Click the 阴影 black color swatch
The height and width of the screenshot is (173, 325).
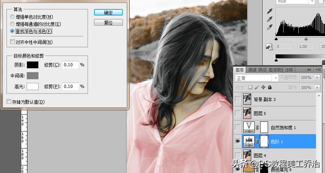[32, 65]
